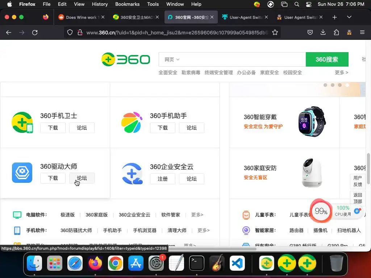Open the Firefox hamburger application menu

(362, 32)
